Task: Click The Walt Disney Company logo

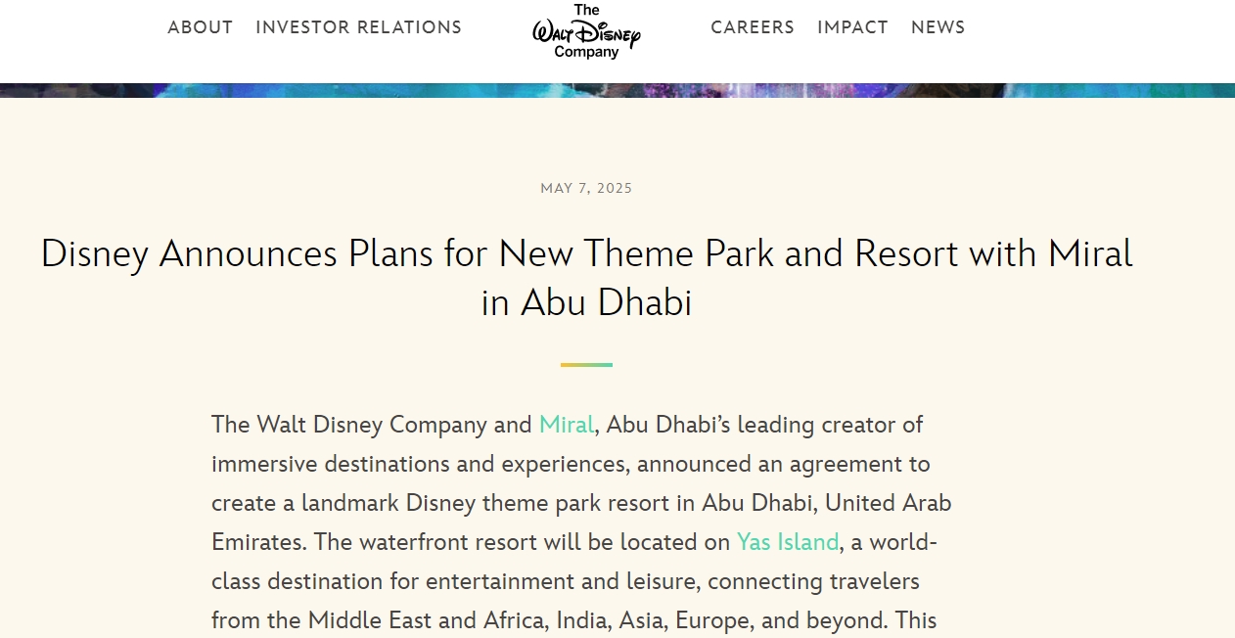Action: click(x=586, y=31)
